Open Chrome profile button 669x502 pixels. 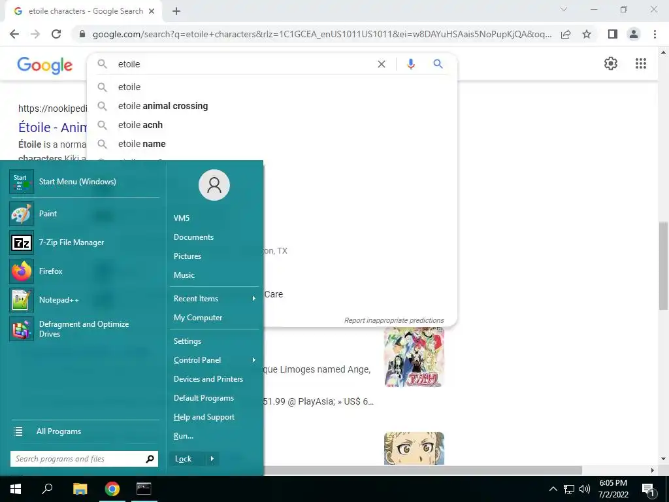click(634, 34)
